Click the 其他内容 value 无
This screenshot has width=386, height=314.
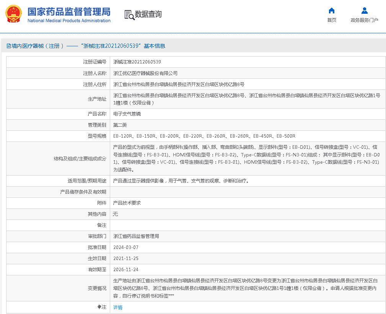(x=116, y=214)
